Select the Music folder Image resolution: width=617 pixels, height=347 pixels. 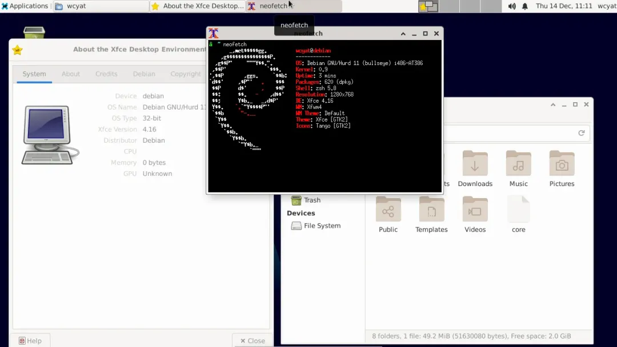[518, 168]
